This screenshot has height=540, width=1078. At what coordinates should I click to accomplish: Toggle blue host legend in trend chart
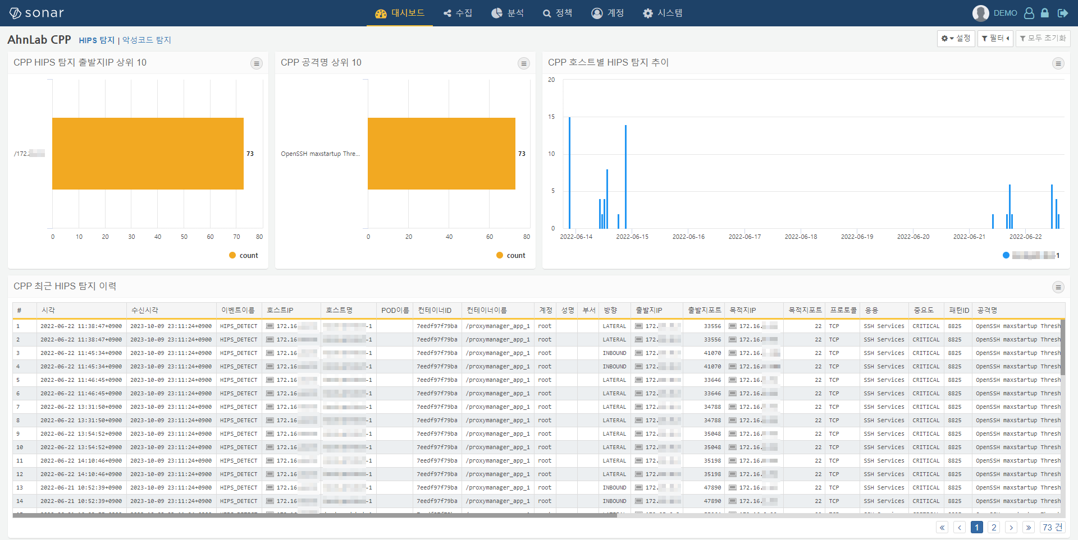point(1031,255)
